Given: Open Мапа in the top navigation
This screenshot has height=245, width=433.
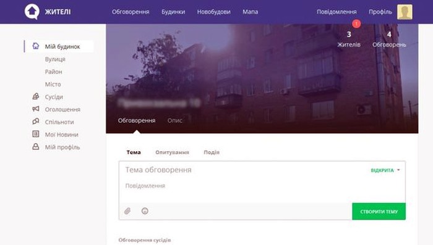Looking at the screenshot, I should pyautogui.click(x=251, y=12).
